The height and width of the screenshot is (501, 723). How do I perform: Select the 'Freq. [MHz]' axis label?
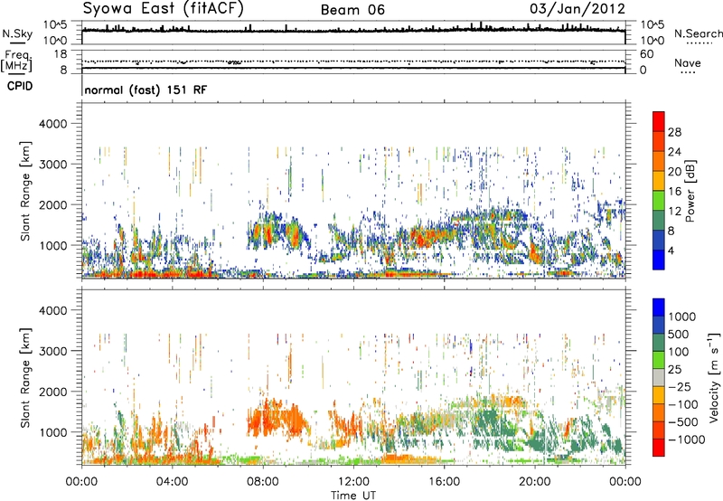(x=16, y=61)
